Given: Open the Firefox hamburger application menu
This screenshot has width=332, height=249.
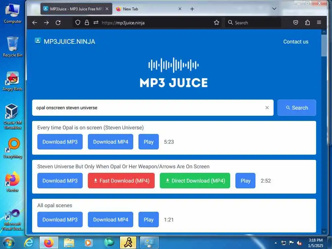Looking at the screenshot, I should click(x=319, y=22).
